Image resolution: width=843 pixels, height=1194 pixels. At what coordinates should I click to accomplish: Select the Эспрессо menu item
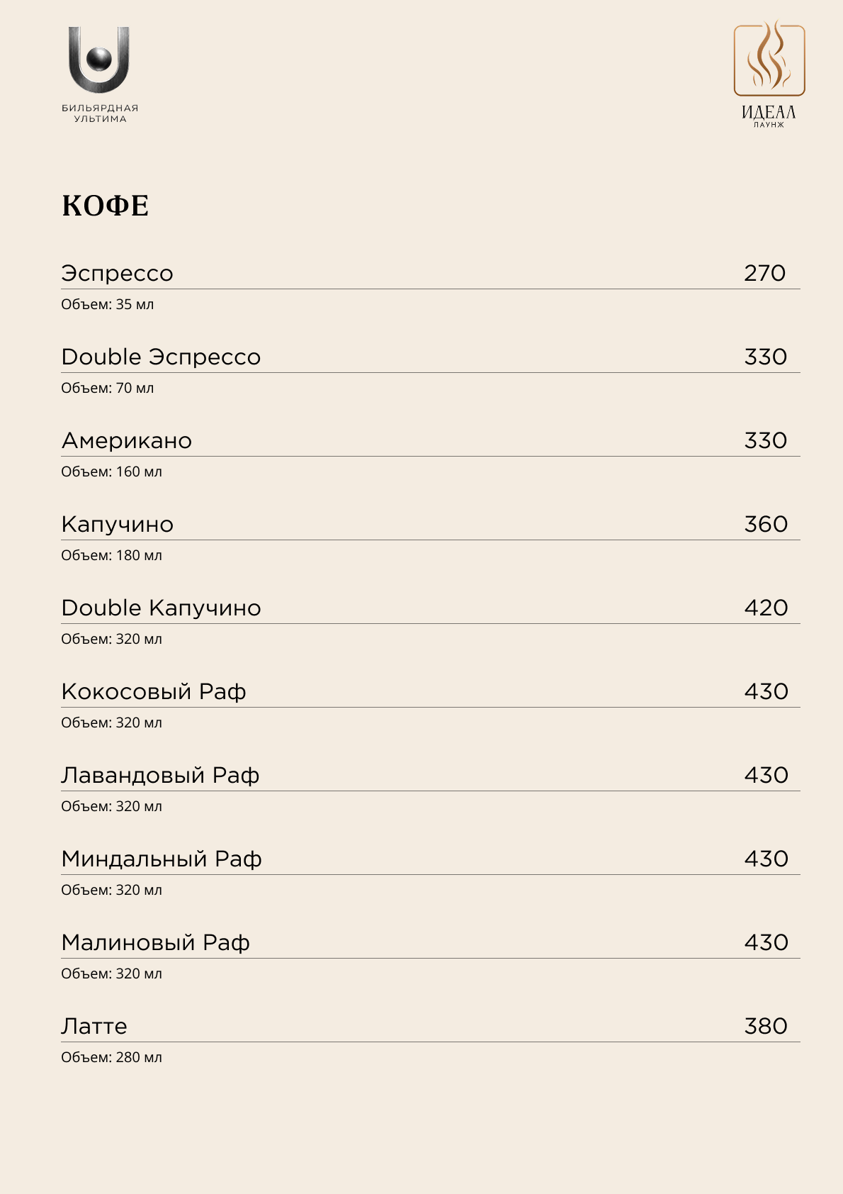tap(117, 273)
